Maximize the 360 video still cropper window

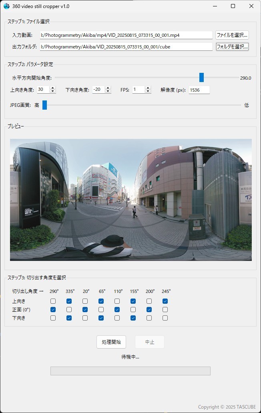[x=233, y=6]
